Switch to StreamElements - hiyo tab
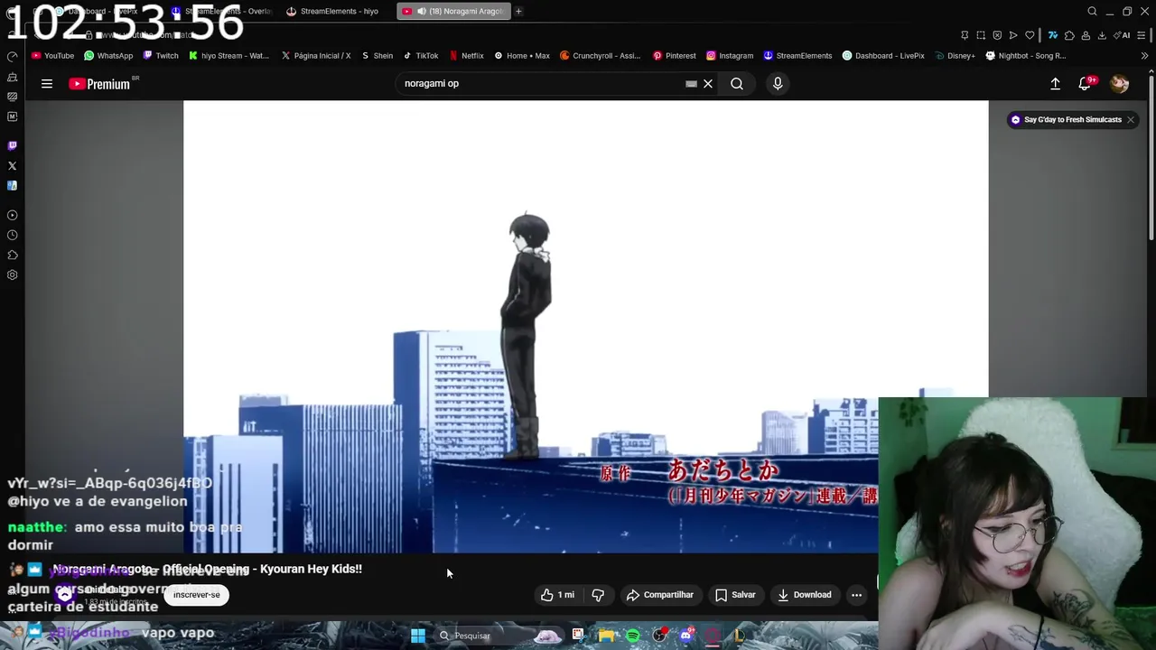1156x650 pixels. [x=332, y=12]
